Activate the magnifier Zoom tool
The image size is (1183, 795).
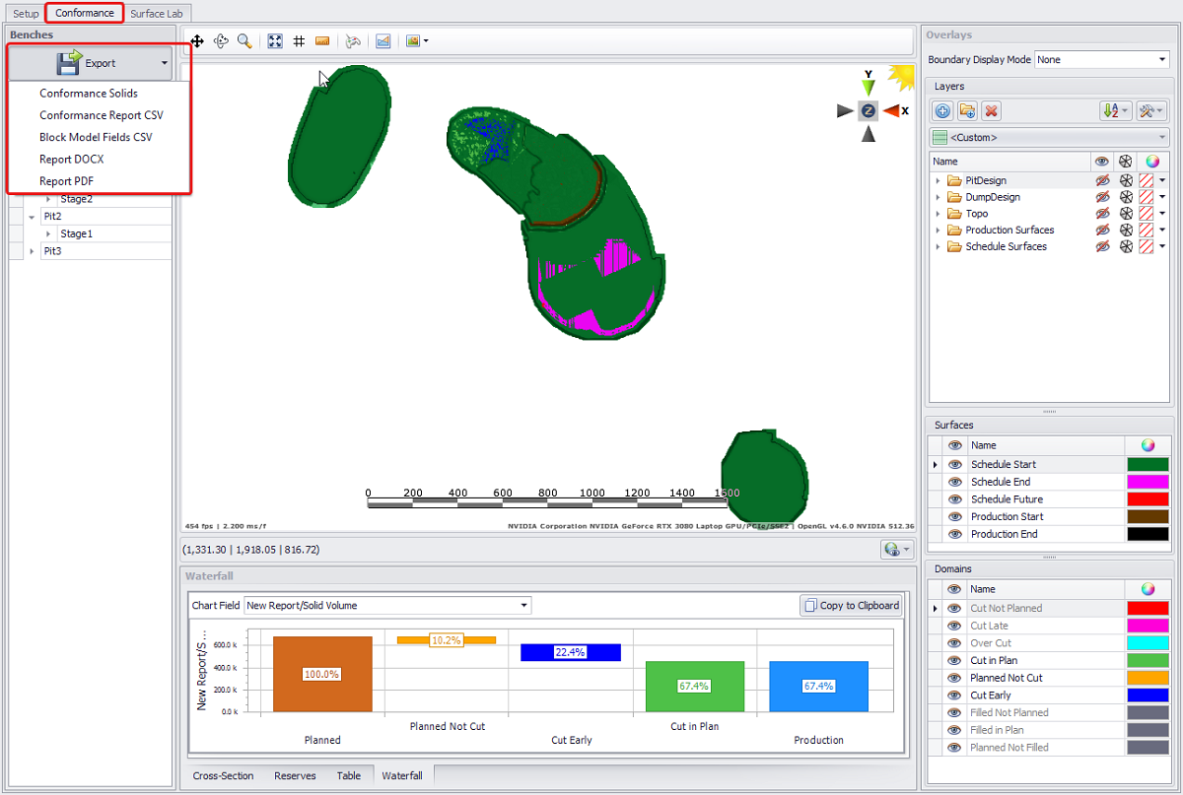(244, 41)
